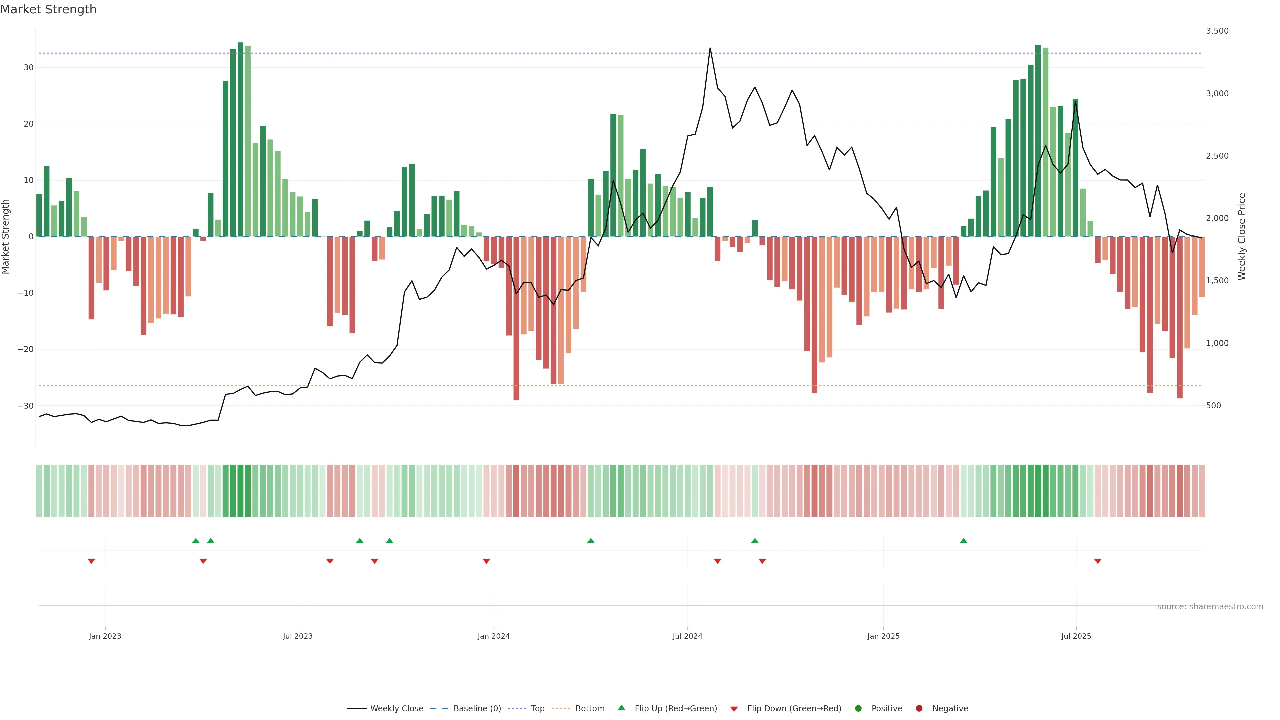Click the Market Strength chart title
Viewport: 1280px width, 720px height.
(x=48, y=9)
